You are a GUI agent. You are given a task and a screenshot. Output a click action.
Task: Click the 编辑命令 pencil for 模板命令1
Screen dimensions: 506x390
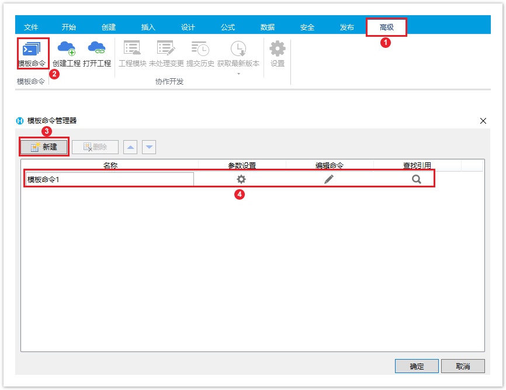(x=329, y=179)
